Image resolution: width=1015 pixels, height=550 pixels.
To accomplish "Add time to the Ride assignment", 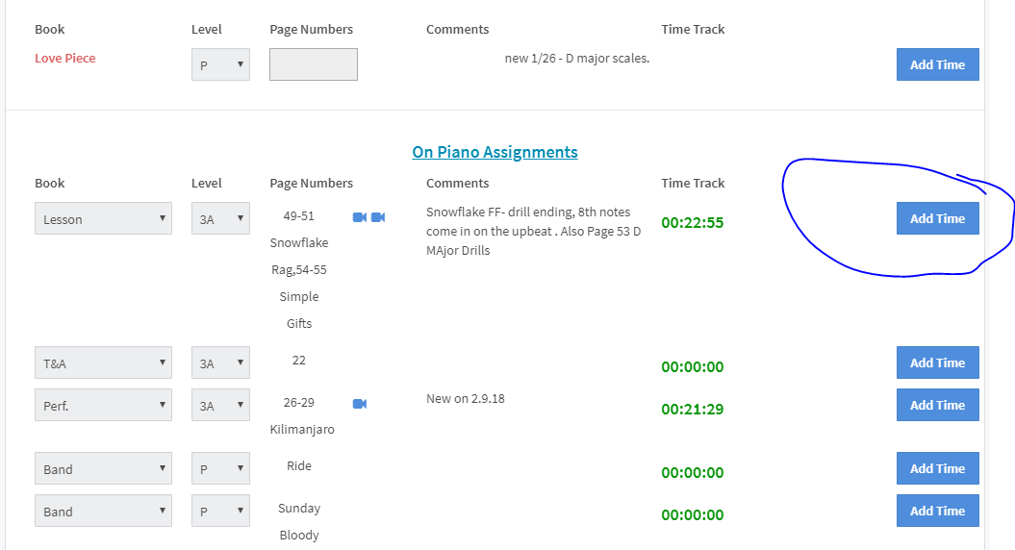I will point(937,468).
